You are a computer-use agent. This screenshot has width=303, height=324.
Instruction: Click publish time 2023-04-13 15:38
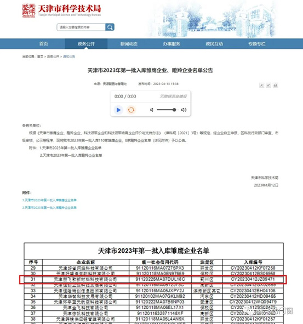point(158,84)
